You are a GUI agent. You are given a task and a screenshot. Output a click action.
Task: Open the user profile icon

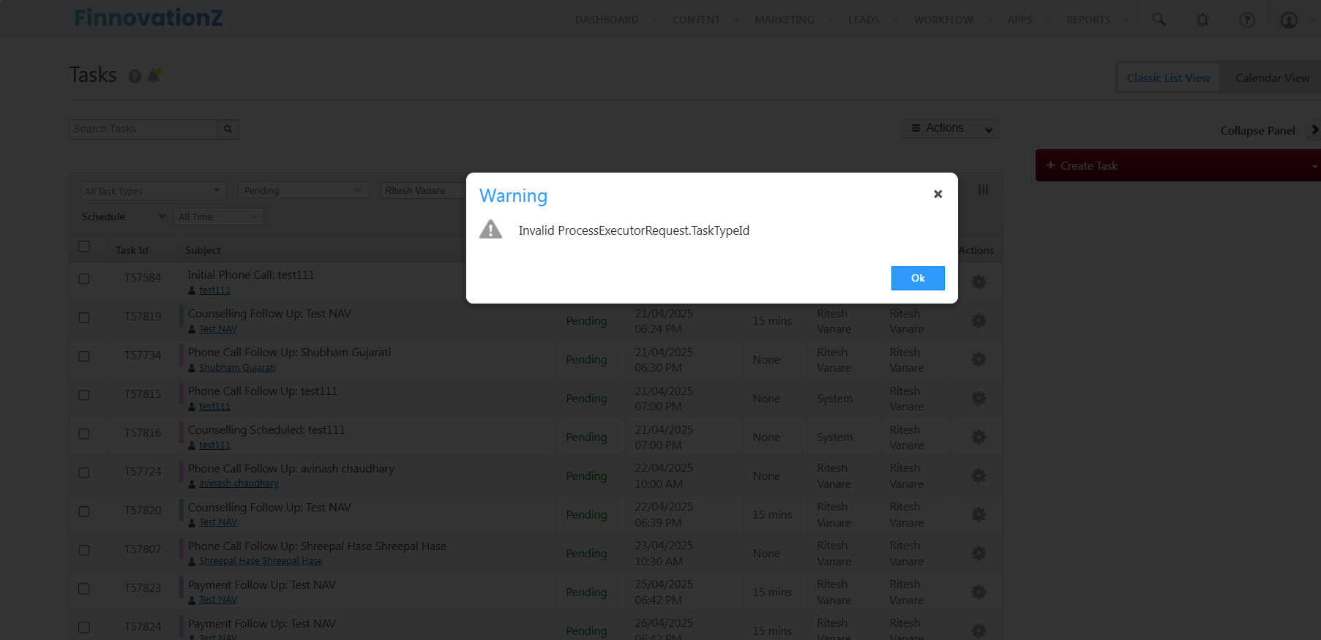click(1290, 20)
